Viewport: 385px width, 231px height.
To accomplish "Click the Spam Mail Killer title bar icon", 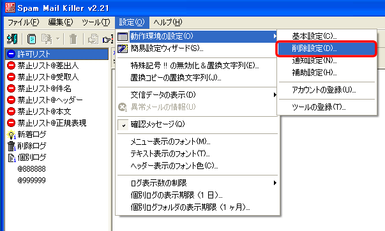I will pos(10,8).
